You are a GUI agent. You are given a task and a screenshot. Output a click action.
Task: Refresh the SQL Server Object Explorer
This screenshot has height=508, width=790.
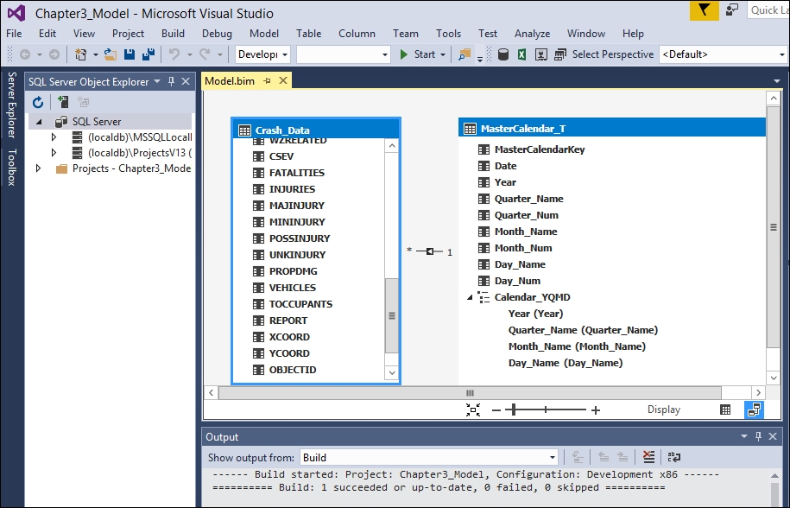pos(38,102)
